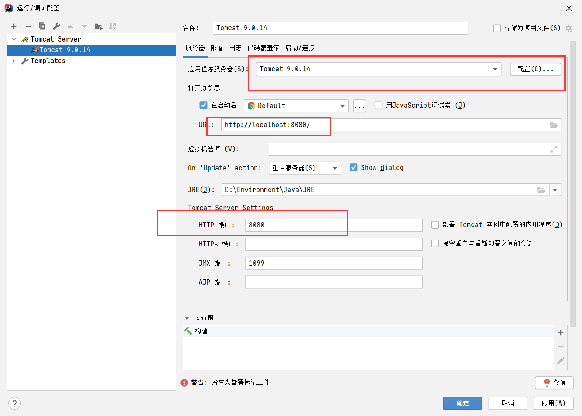
Task: Collapse the Before launch section
Action: point(187,318)
